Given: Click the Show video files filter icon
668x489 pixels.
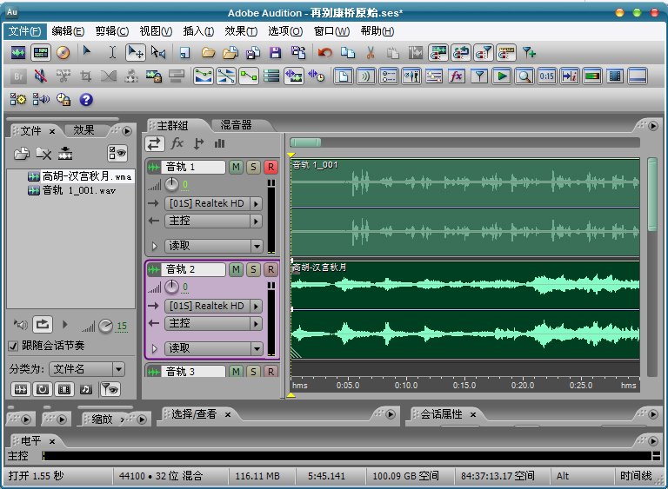Looking at the screenshot, I should point(63,389).
